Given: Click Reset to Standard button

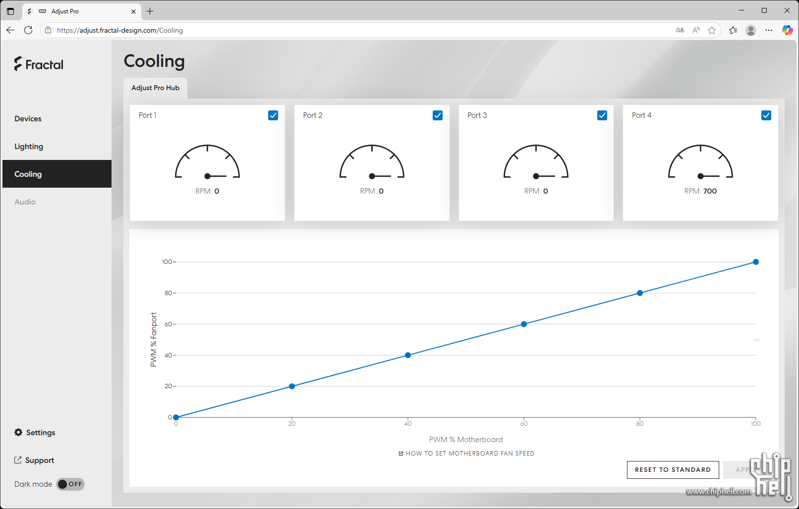Looking at the screenshot, I should [673, 469].
